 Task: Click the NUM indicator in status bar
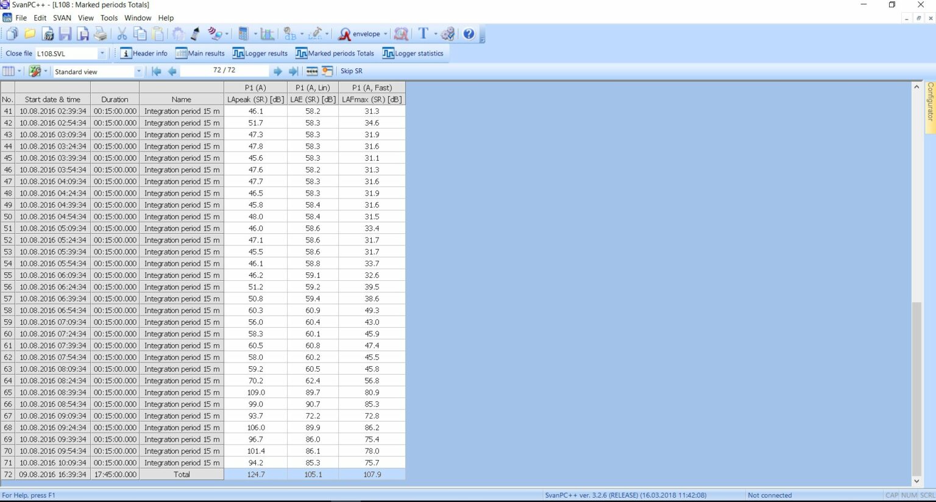tap(908, 495)
